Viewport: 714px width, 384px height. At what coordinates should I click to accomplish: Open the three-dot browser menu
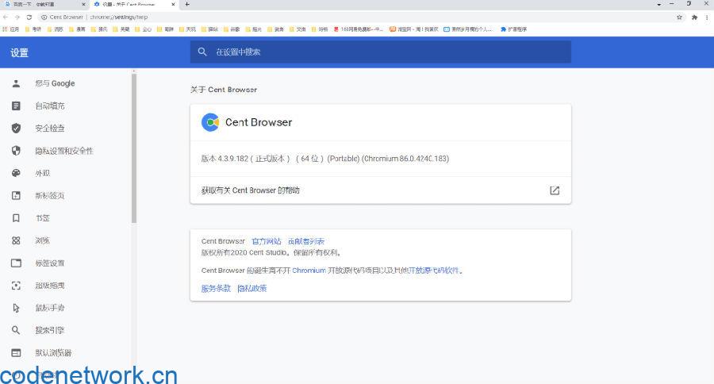[x=707, y=17]
